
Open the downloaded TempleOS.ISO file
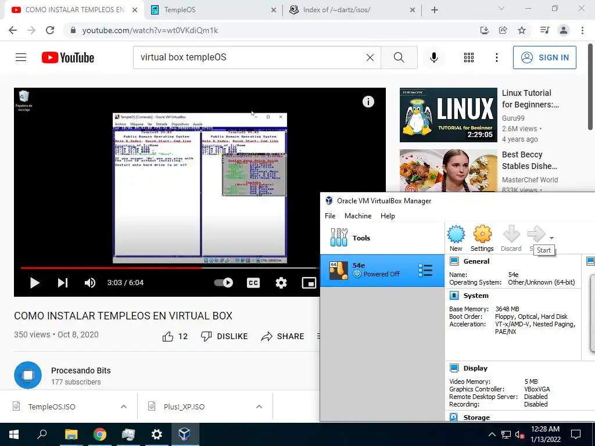(x=52, y=407)
